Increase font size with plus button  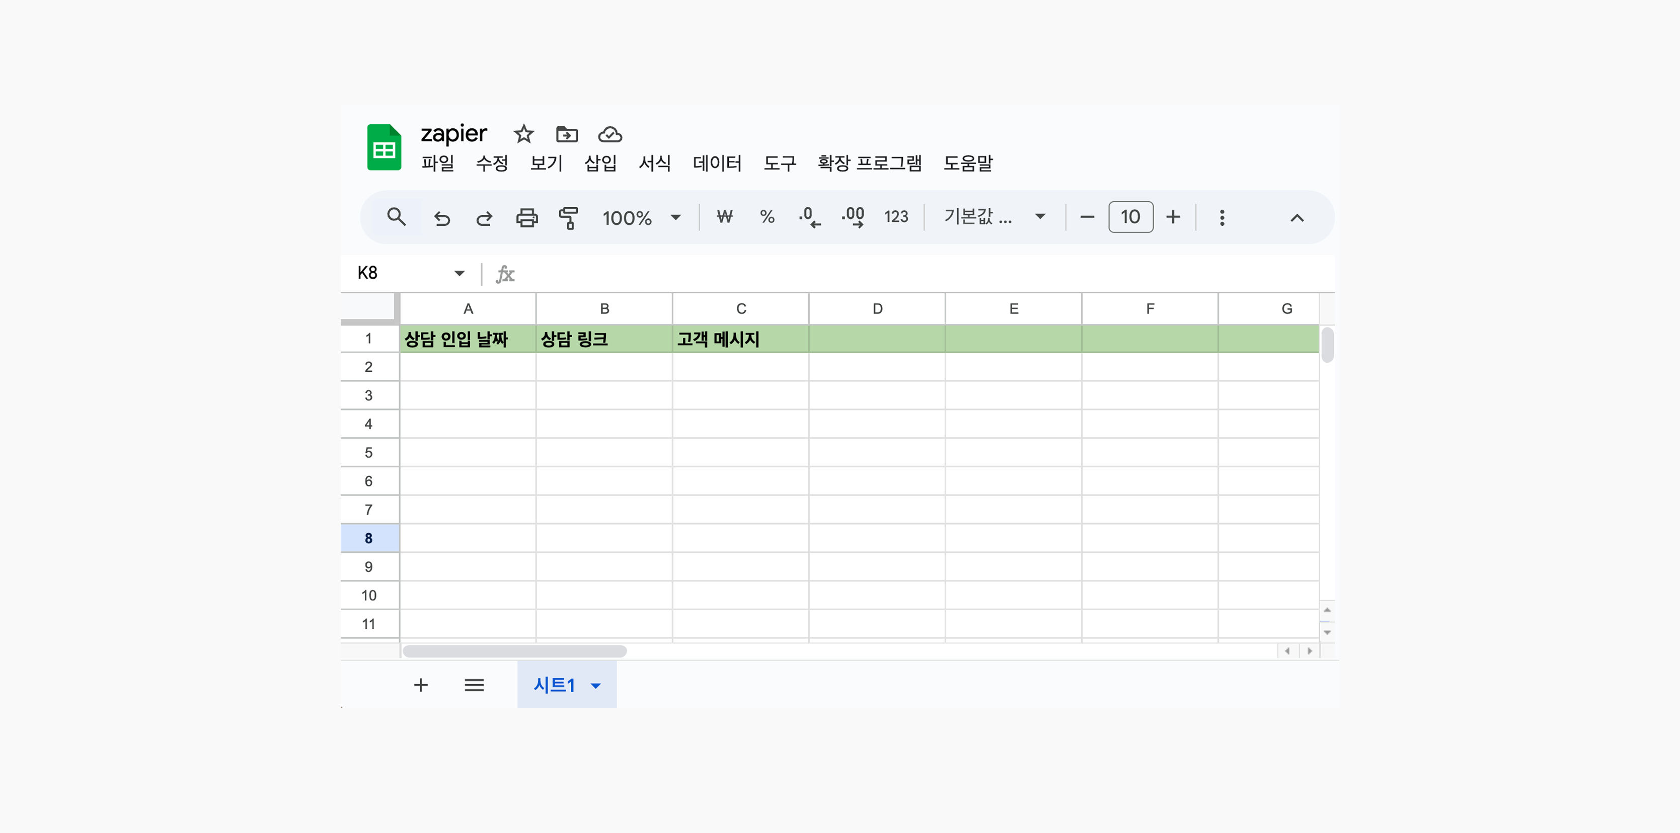tap(1173, 217)
